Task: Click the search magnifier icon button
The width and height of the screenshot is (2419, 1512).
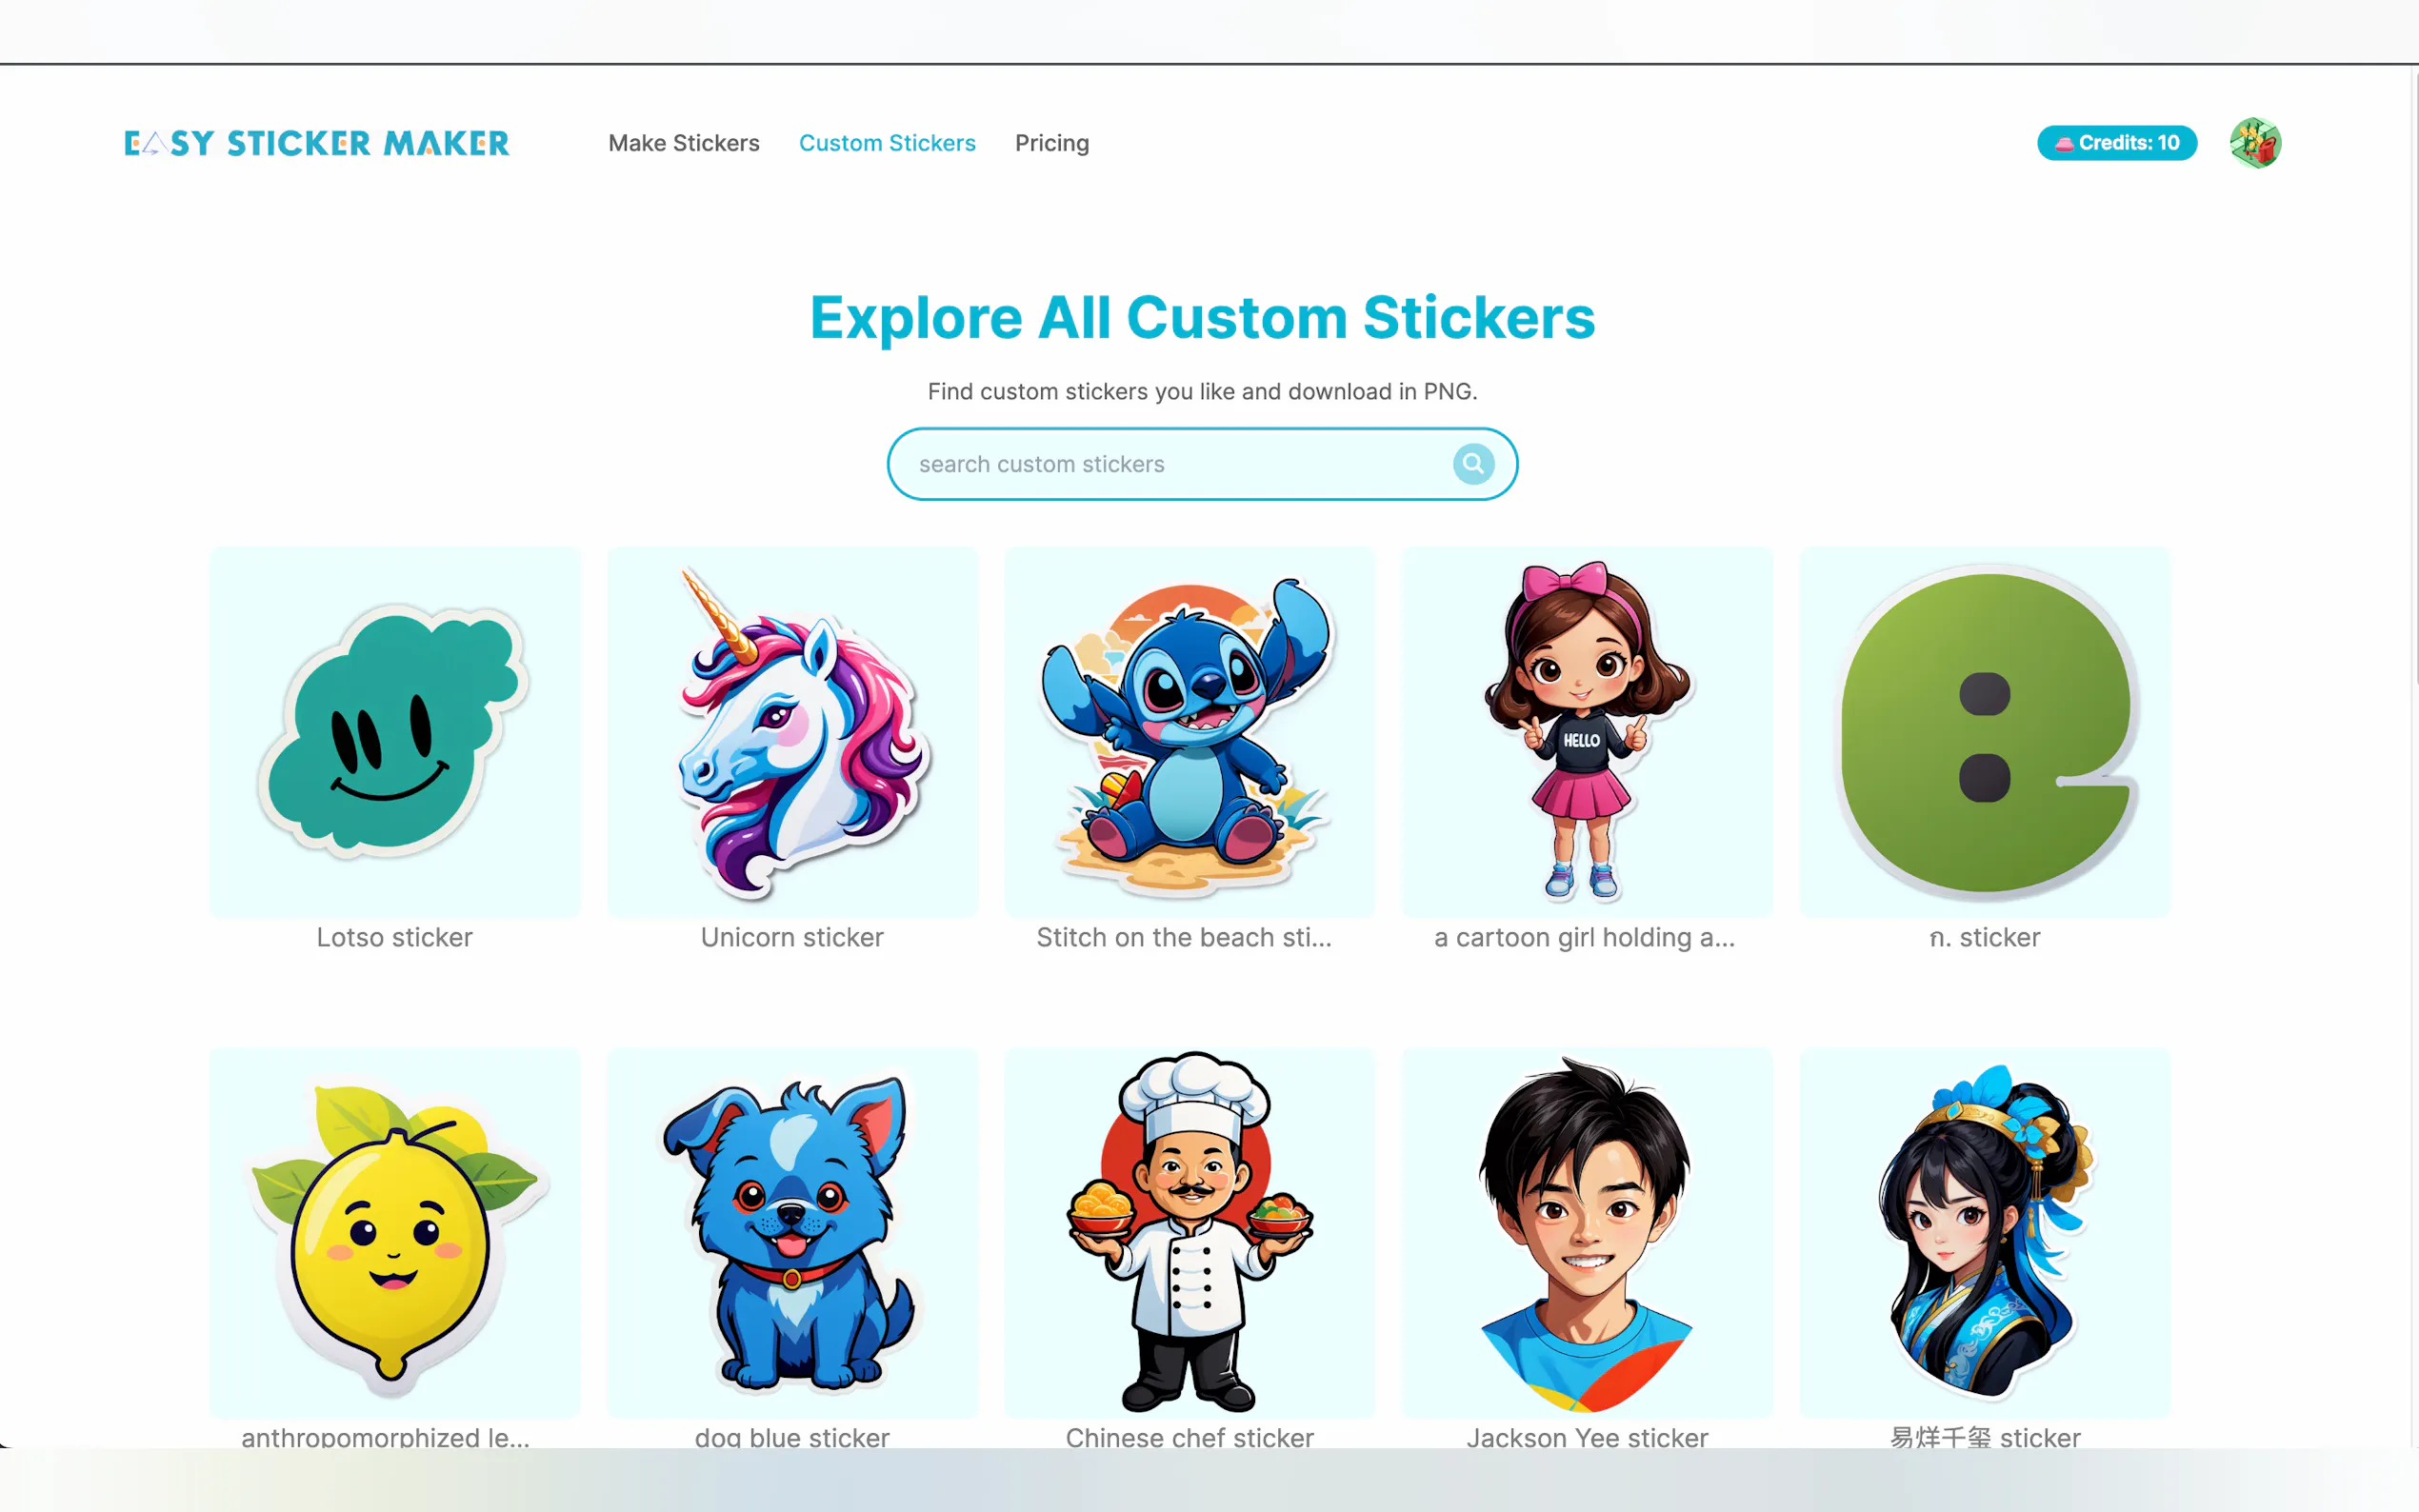Action: [x=1473, y=464]
